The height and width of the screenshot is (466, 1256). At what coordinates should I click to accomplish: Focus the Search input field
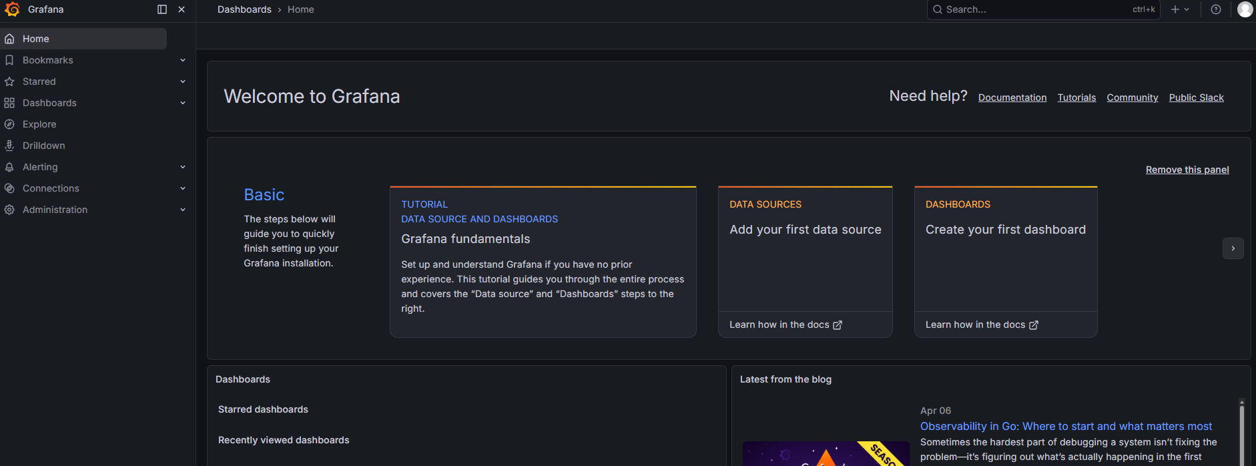pyautogui.click(x=1043, y=9)
